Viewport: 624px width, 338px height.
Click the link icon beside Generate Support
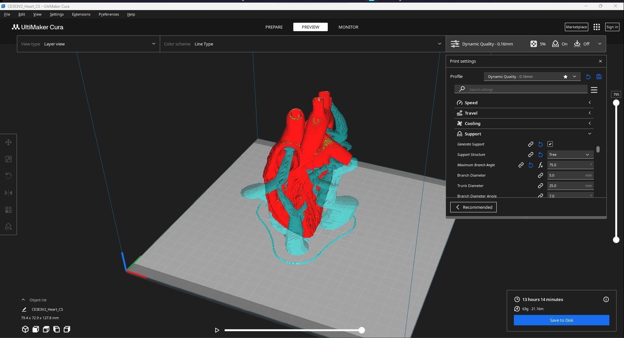pos(531,144)
